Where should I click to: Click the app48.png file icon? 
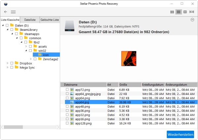pyautogui.click(x=72, y=107)
